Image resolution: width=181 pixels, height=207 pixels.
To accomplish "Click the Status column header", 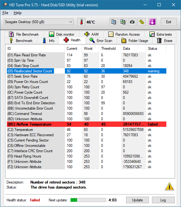I will click(x=156, y=49).
